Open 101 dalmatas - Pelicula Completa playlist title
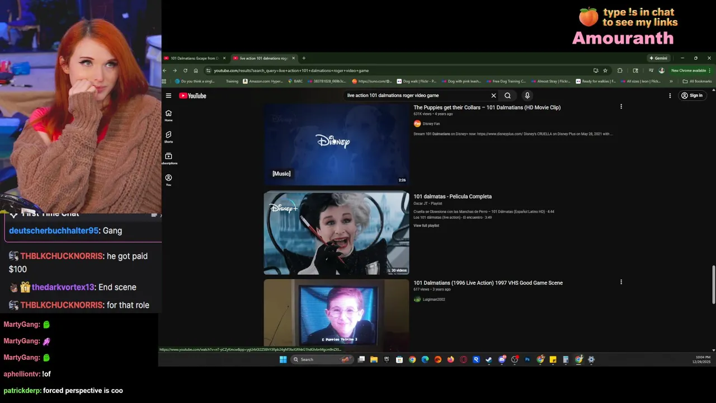Screen dimensions: 716x403 [453, 196]
